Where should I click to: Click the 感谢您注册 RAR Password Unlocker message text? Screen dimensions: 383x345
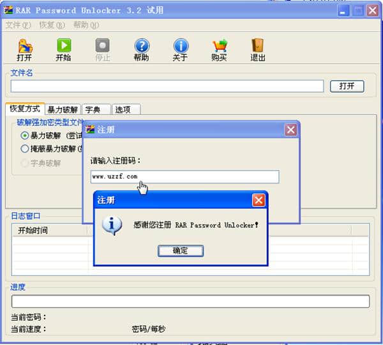pyautogui.click(x=196, y=225)
